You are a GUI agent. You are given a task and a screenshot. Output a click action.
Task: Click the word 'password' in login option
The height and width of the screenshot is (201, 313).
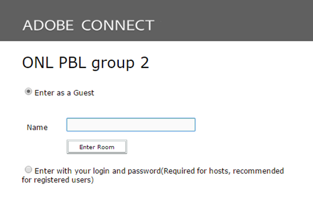pos(144,171)
